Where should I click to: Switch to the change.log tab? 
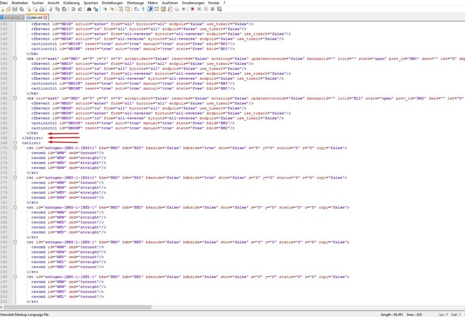pos(11,17)
